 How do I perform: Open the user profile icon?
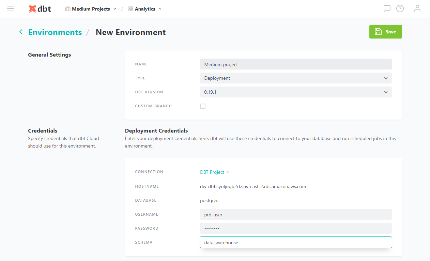click(x=417, y=9)
